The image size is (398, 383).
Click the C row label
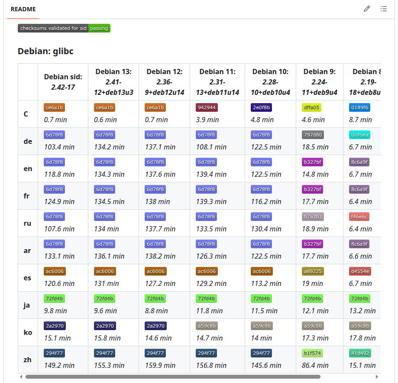click(26, 114)
